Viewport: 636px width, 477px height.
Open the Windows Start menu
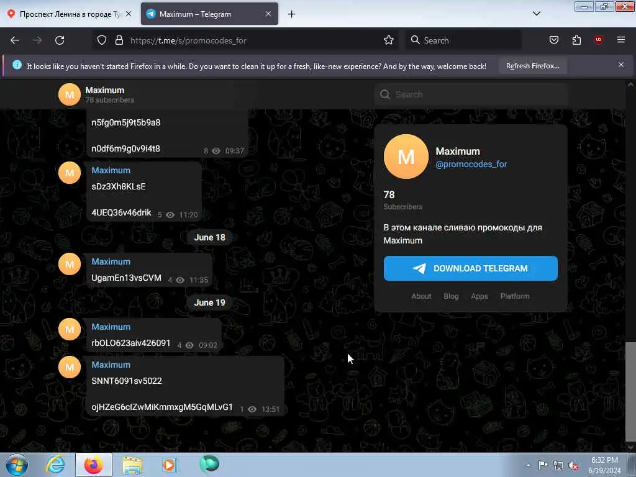pyautogui.click(x=17, y=465)
